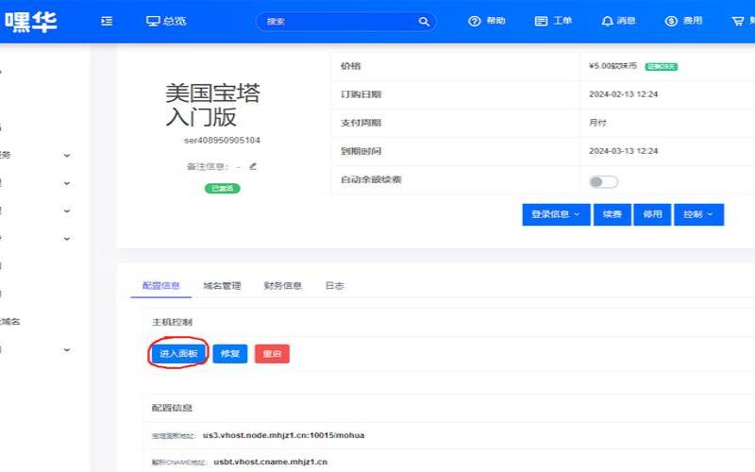Screen dimensions: 755x472
Task: Open 帮助 help from the top bar
Action: coord(474,21)
